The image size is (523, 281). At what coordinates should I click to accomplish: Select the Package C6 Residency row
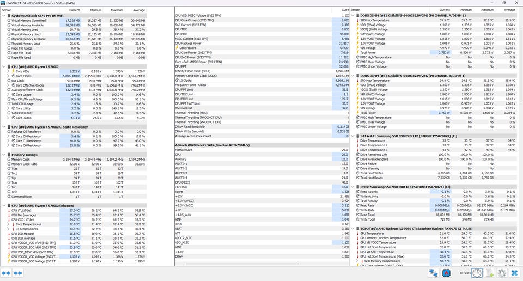coord(74,132)
